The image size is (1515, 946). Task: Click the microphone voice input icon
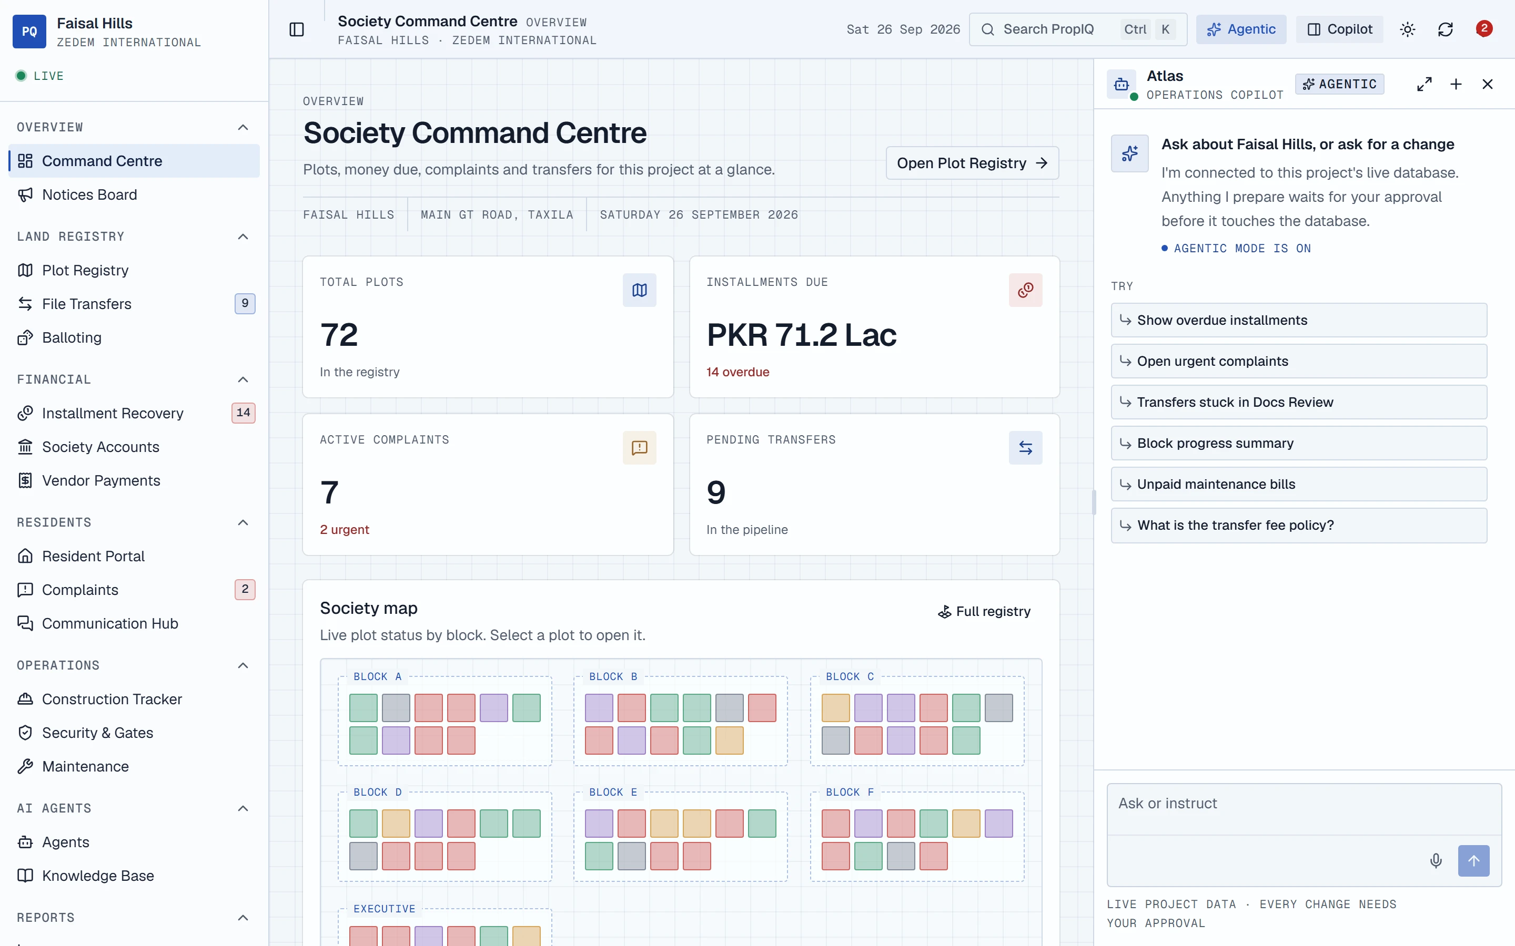click(x=1436, y=860)
